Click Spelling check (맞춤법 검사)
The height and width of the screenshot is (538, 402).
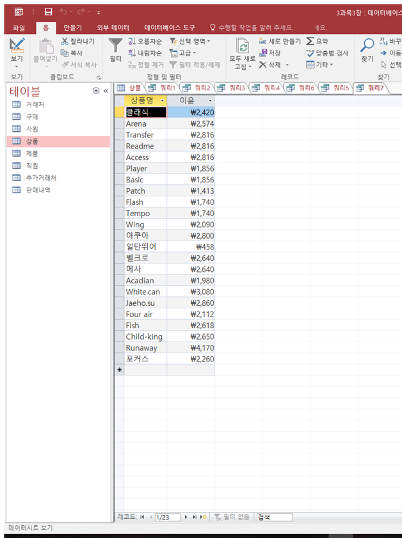[327, 53]
